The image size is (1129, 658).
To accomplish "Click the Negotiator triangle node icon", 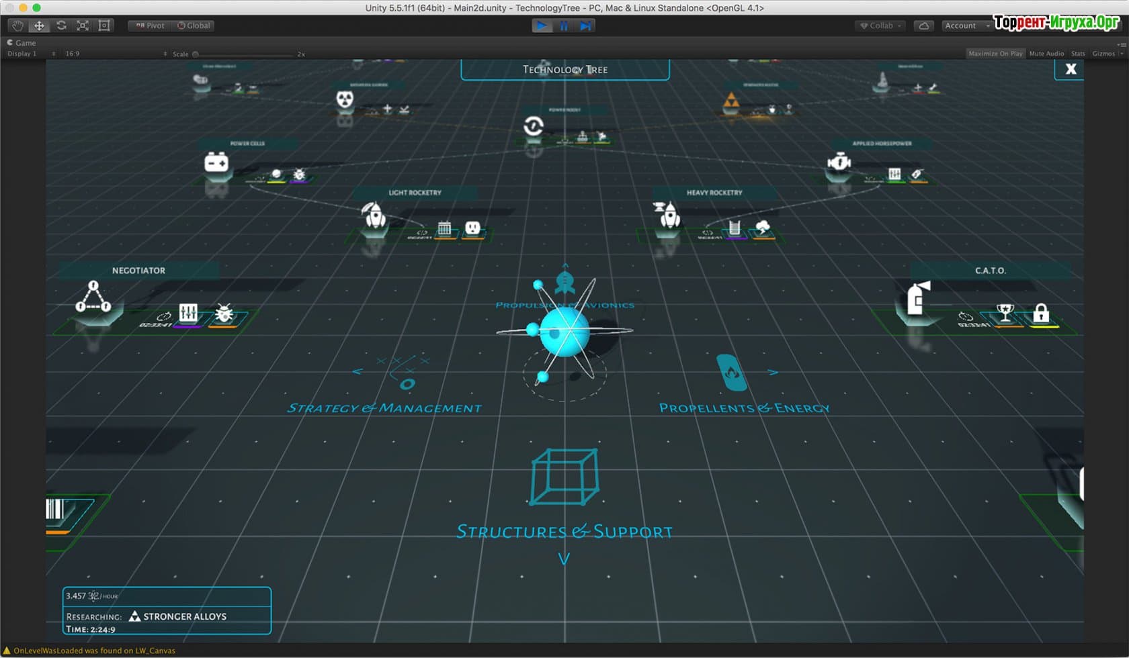I will tap(93, 297).
